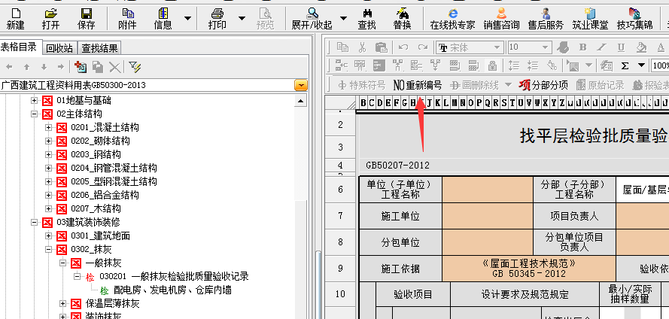Open 在线找专家 online expert icon
Image resolution: width=669 pixels, height=319 pixels.
tap(452, 18)
